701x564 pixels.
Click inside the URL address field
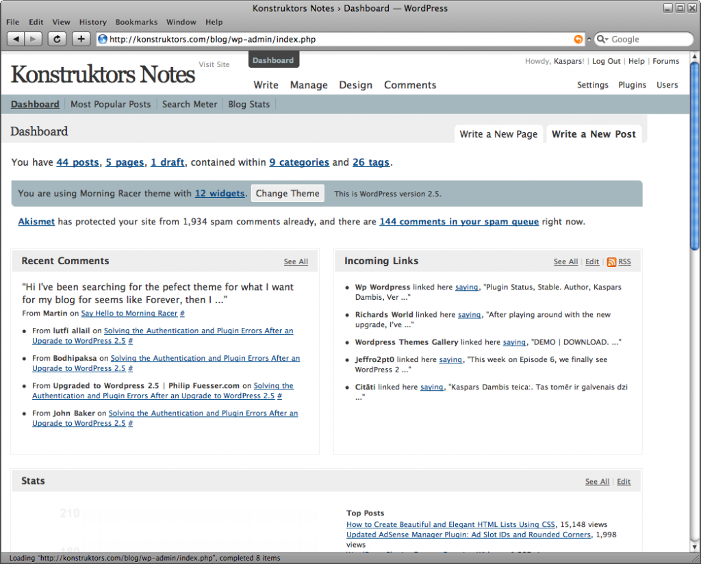point(329,40)
